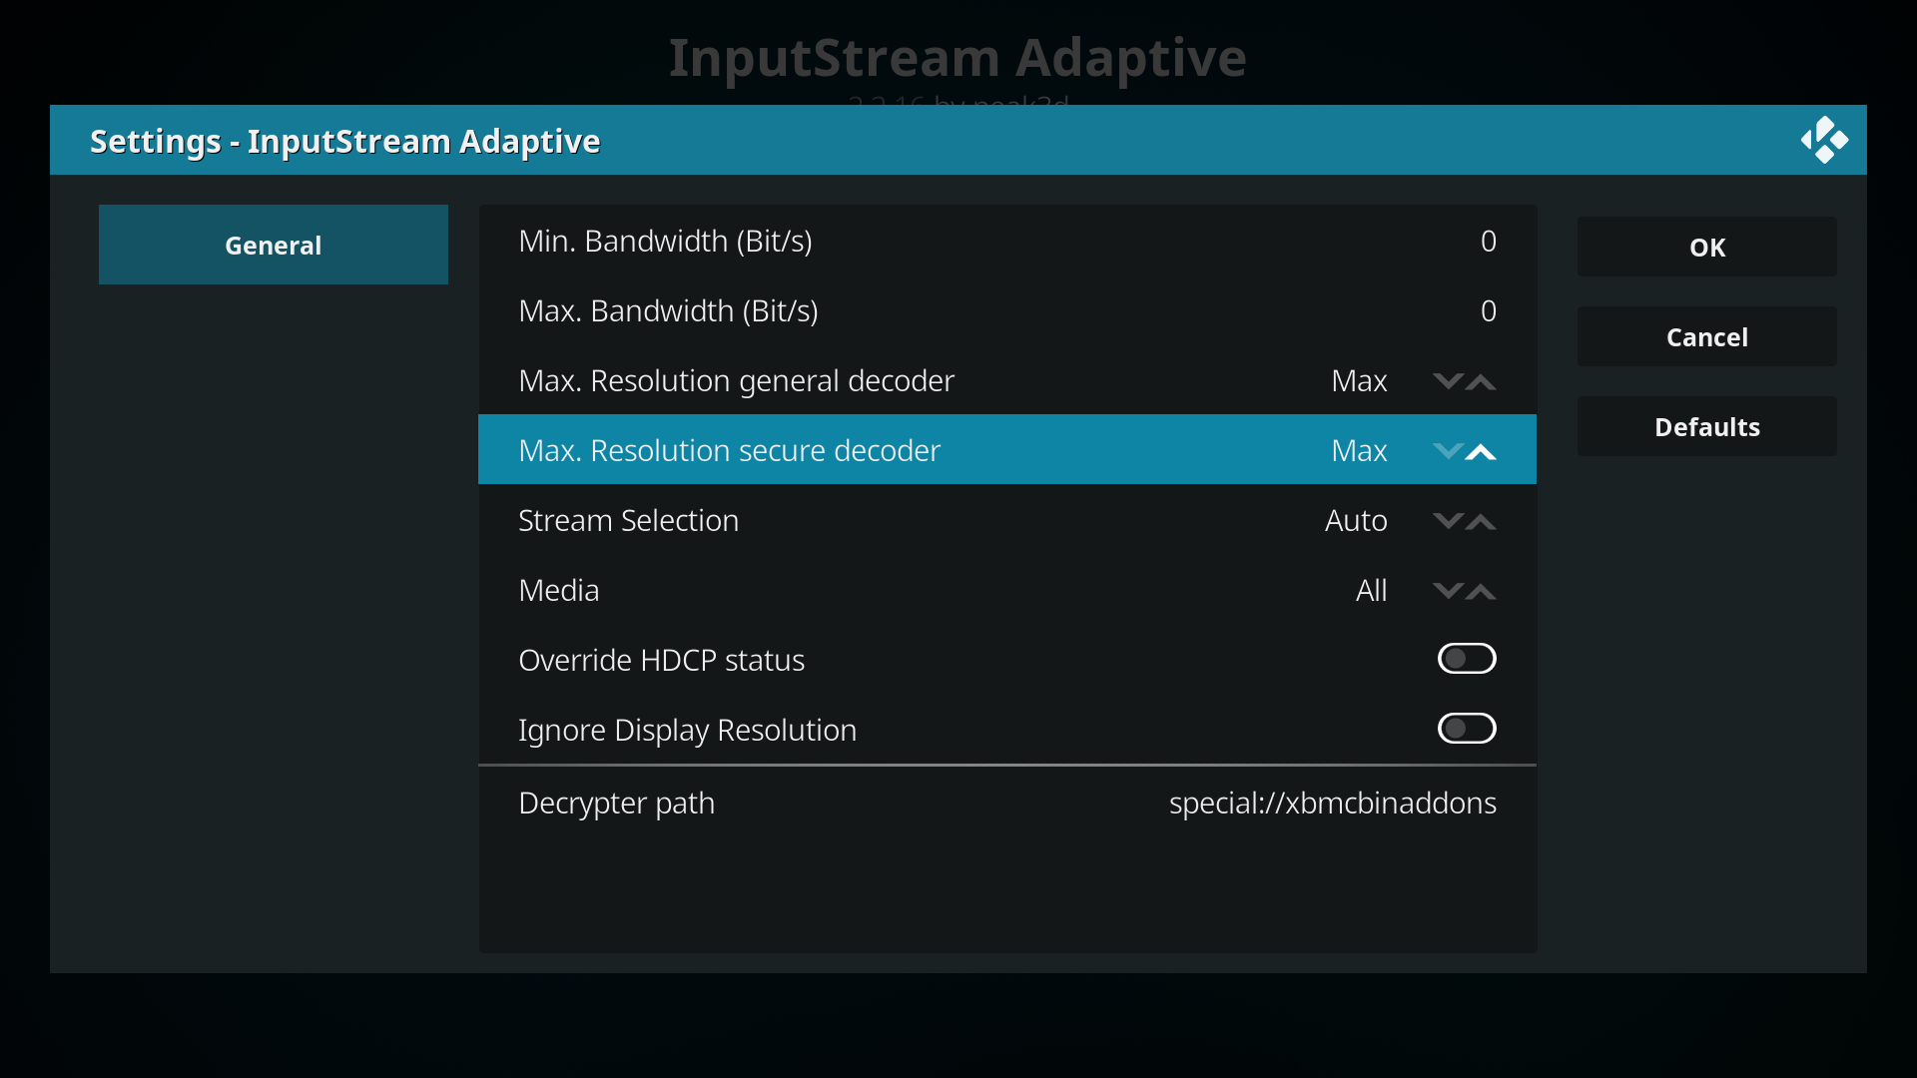1917x1078 pixels.
Task: Increase Max. Resolution secure decoder value
Action: pyautogui.click(x=1481, y=451)
